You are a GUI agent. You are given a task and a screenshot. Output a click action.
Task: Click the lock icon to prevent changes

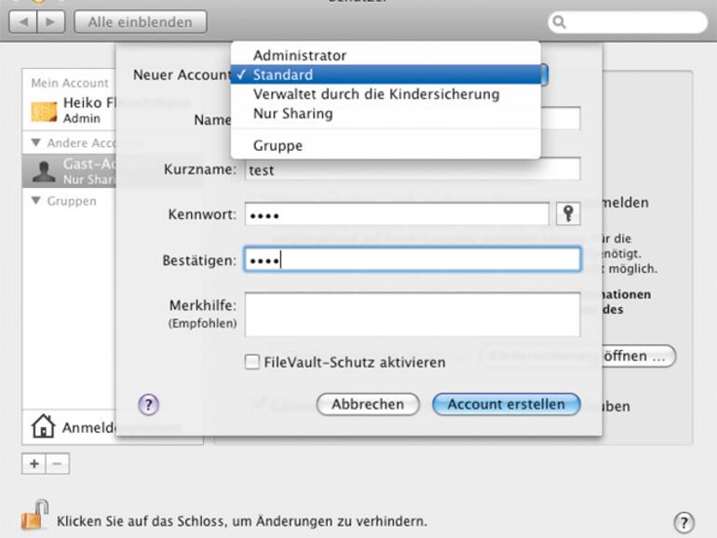(x=34, y=515)
